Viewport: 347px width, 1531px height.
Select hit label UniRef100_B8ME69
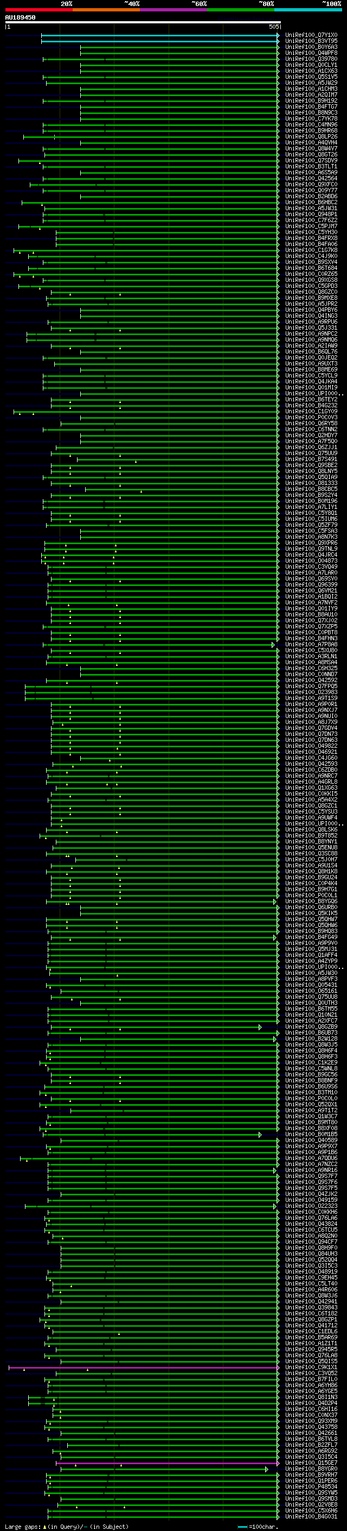[311, 370]
